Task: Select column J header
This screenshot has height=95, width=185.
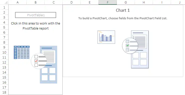Action: point(178,2)
